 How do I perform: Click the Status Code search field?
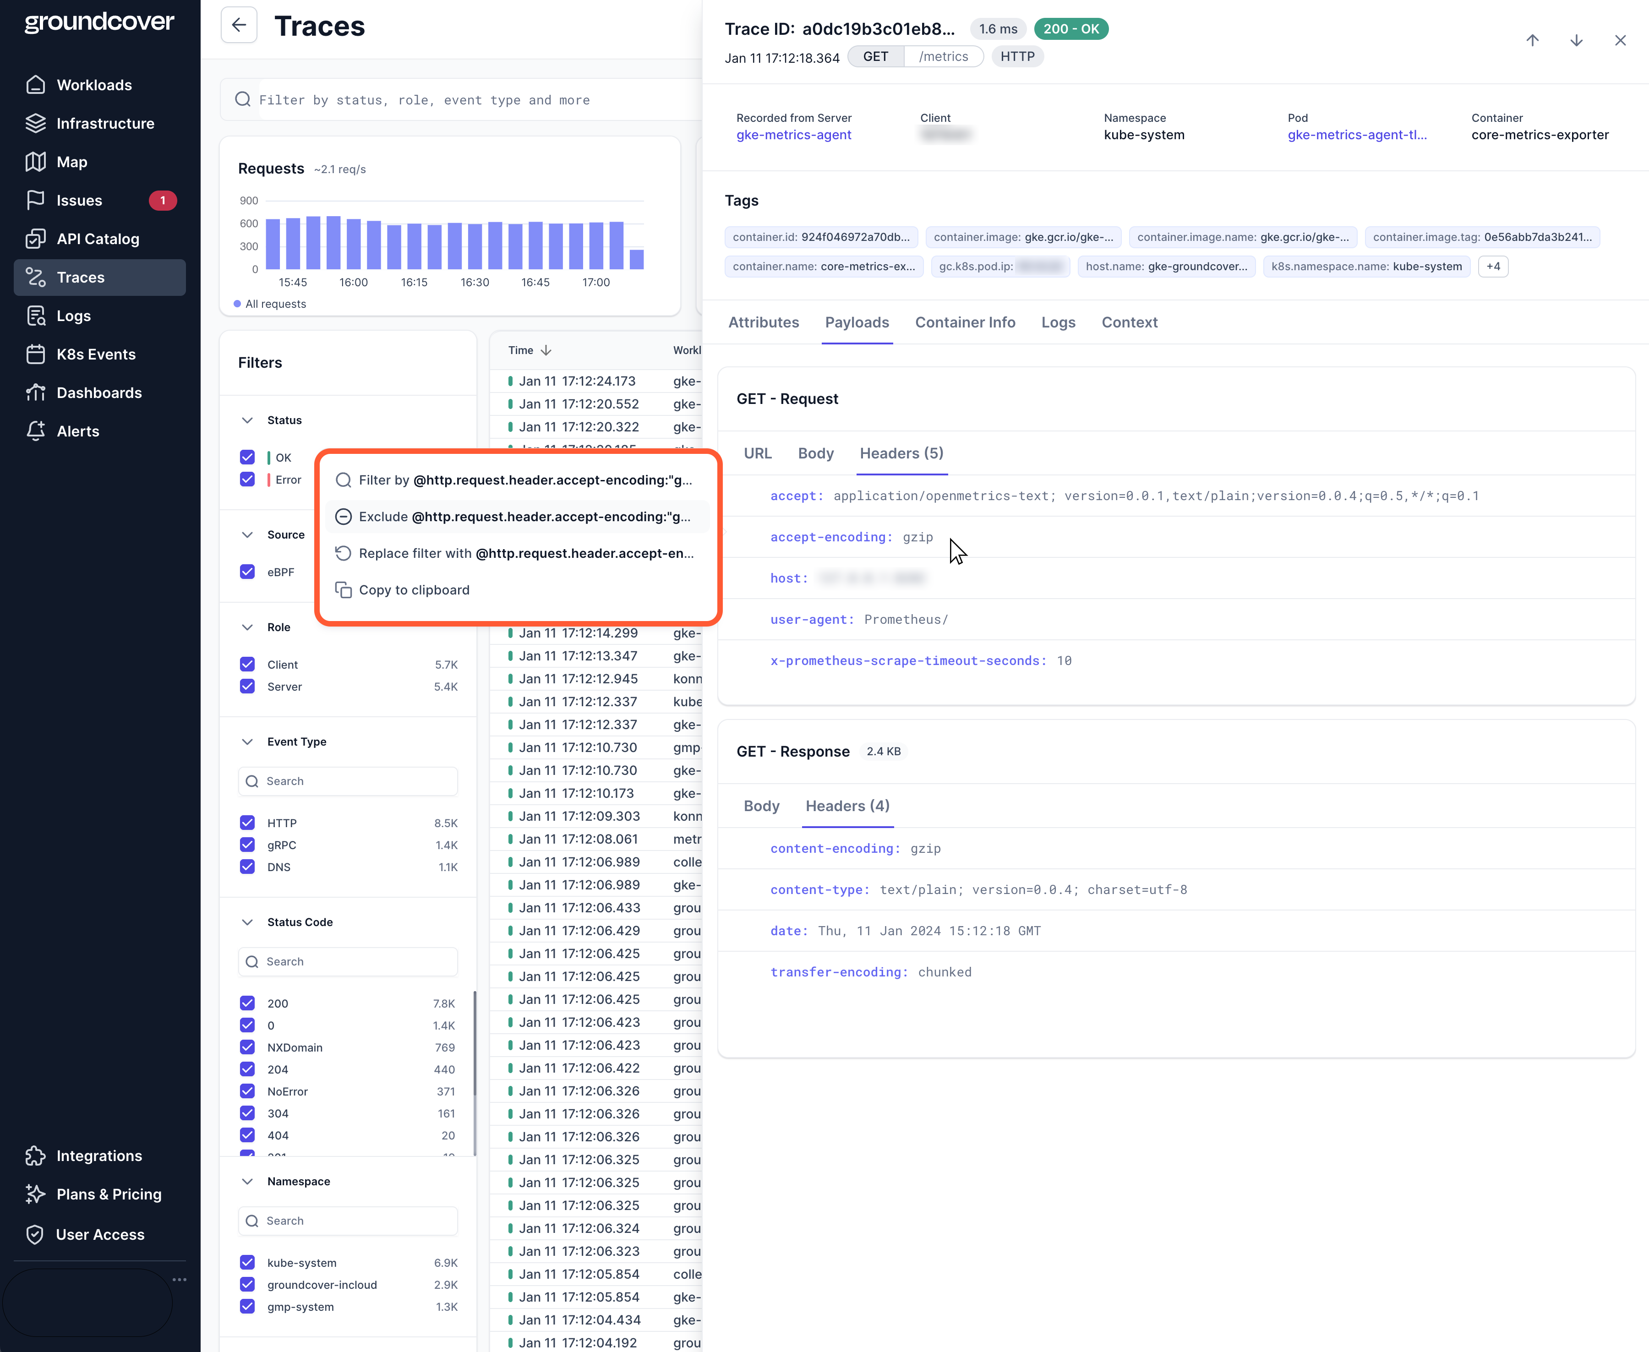[x=348, y=962]
